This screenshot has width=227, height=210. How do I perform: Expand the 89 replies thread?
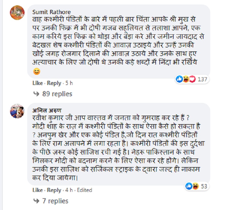pos(57,94)
